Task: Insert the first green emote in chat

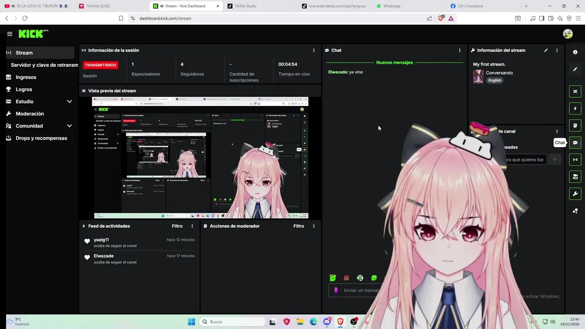Action: [x=333, y=278]
